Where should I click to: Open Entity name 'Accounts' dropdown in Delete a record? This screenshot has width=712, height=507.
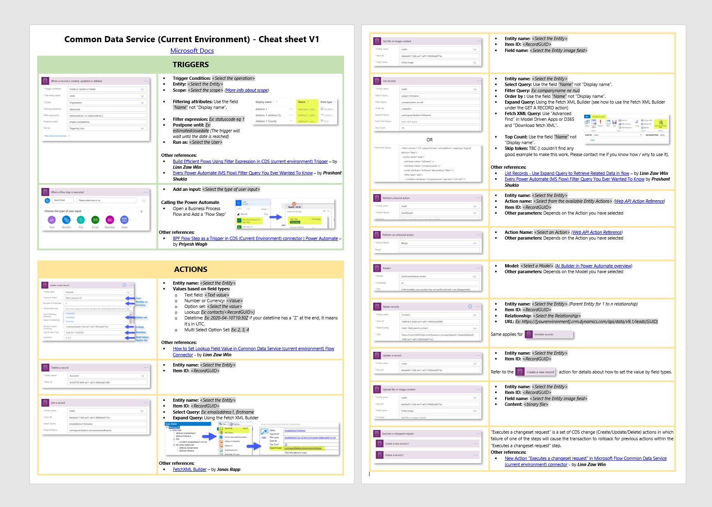143,376
